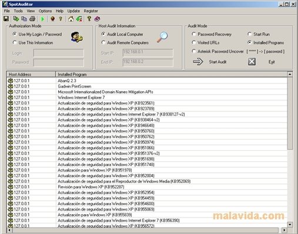Viewport: 298px width, 234px height.
Task: Click the printer icon in the toolbar
Action: (x=32, y=19)
